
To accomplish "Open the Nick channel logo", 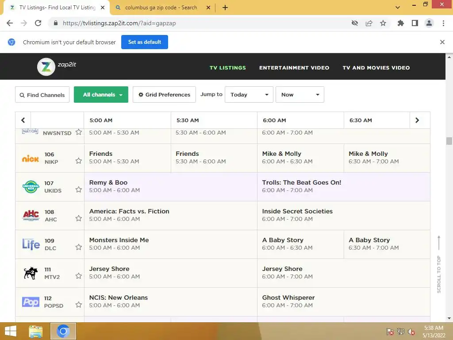I will pos(31,158).
